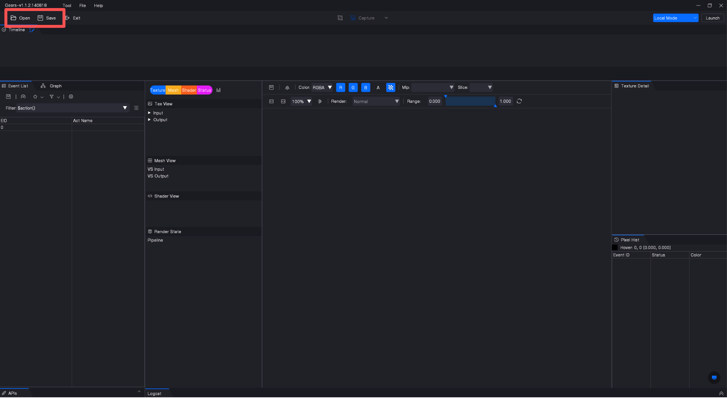Click VS Output under Mesh View
The image size is (727, 398).
[x=158, y=176]
